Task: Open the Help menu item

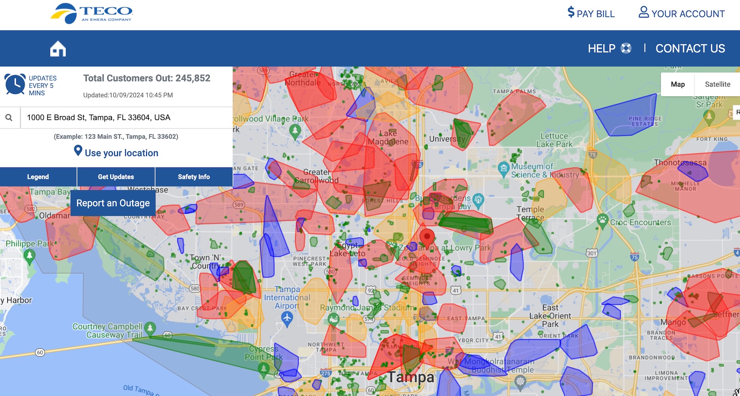Action: [x=609, y=49]
